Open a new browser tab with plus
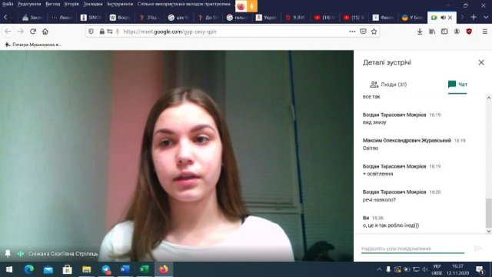This screenshot has height=277, width=492. tap(474, 17)
